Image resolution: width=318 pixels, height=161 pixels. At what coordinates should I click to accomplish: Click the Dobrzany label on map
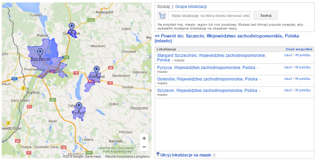140,72
